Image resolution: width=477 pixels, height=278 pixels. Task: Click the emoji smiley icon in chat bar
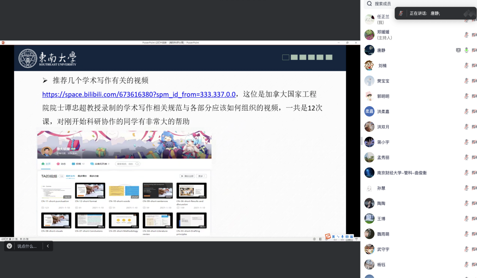[10, 246]
